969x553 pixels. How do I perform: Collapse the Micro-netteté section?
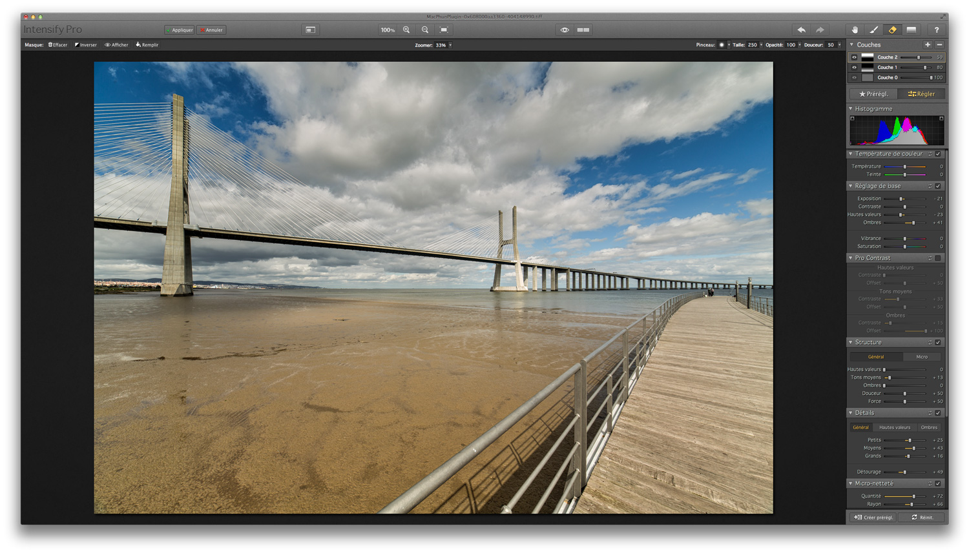851,483
